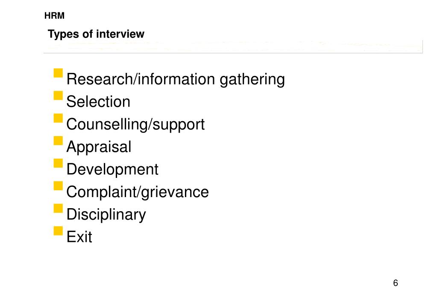437x302 pixels.
Task: Select the yellow bullet beside Development
Action: click(58, 163)
